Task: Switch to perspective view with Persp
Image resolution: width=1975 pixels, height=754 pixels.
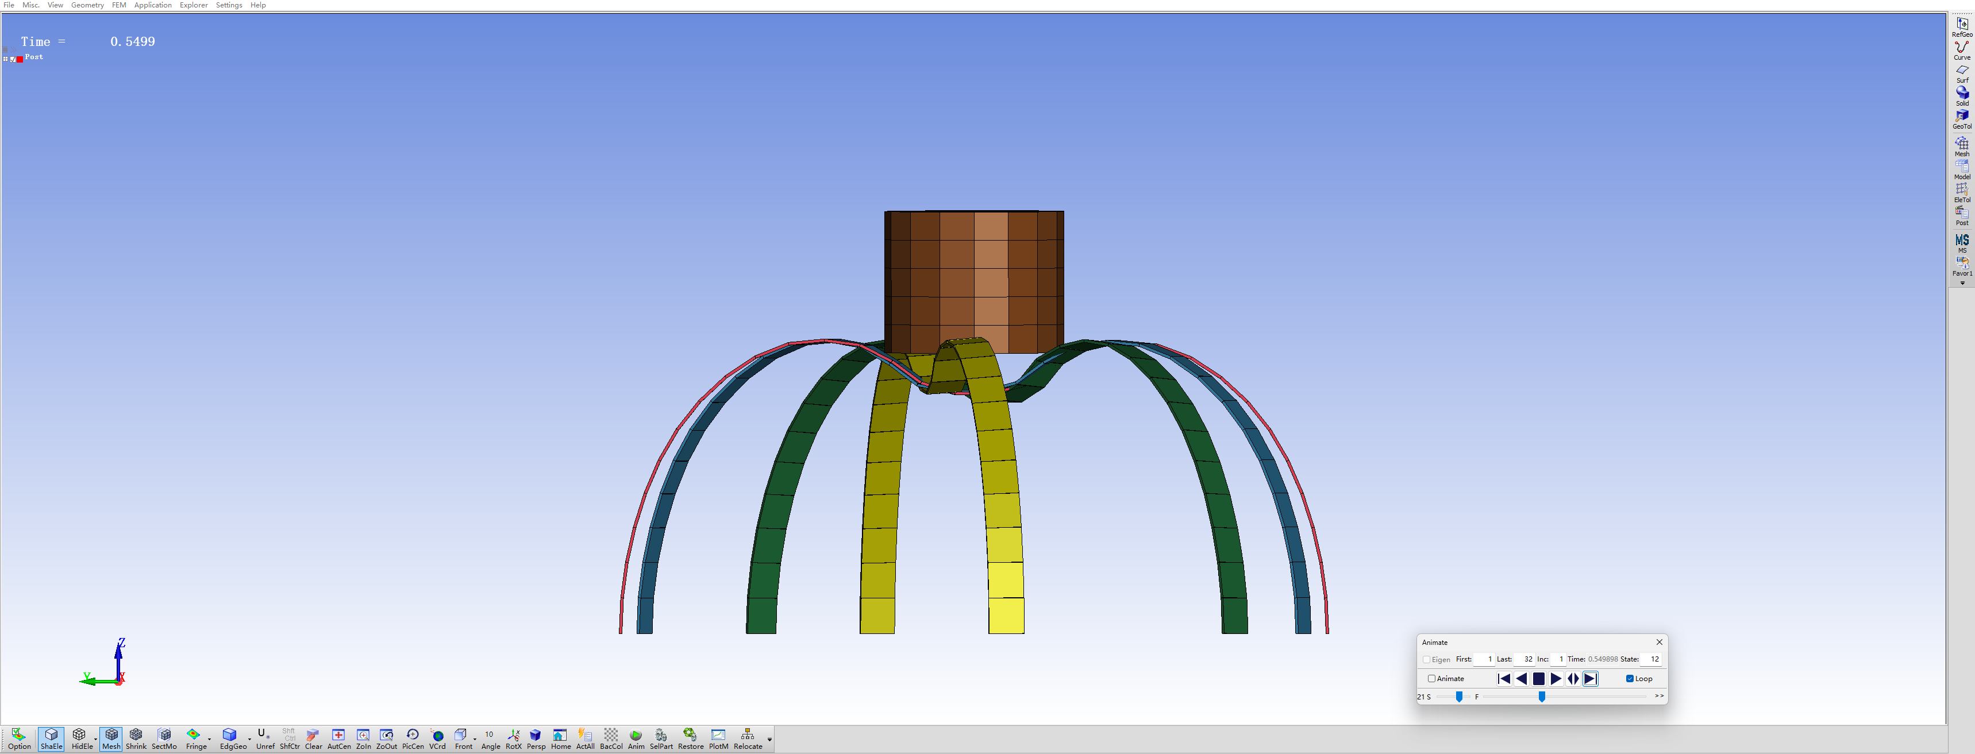Action: 536,738
